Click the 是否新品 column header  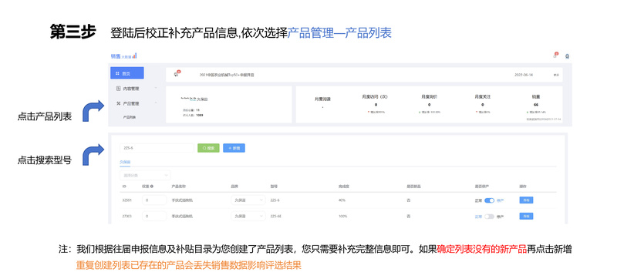(x=414, y=187)
